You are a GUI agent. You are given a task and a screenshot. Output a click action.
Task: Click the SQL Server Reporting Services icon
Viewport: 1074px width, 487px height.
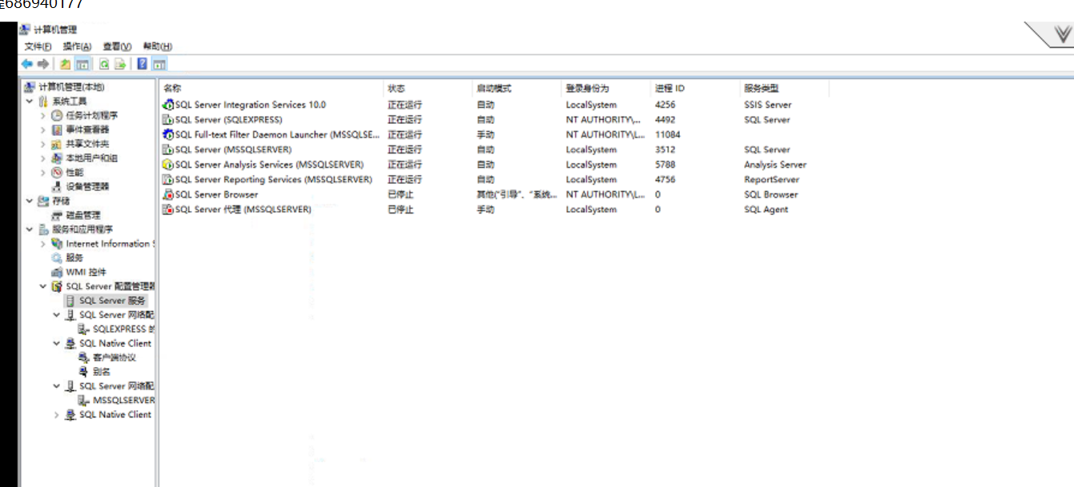pos(167,180)
